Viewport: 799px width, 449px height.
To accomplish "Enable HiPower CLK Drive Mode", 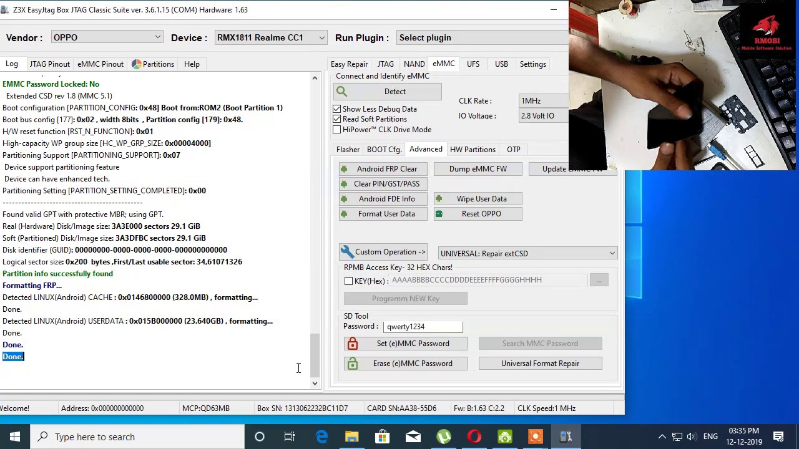I will [337, 130].
